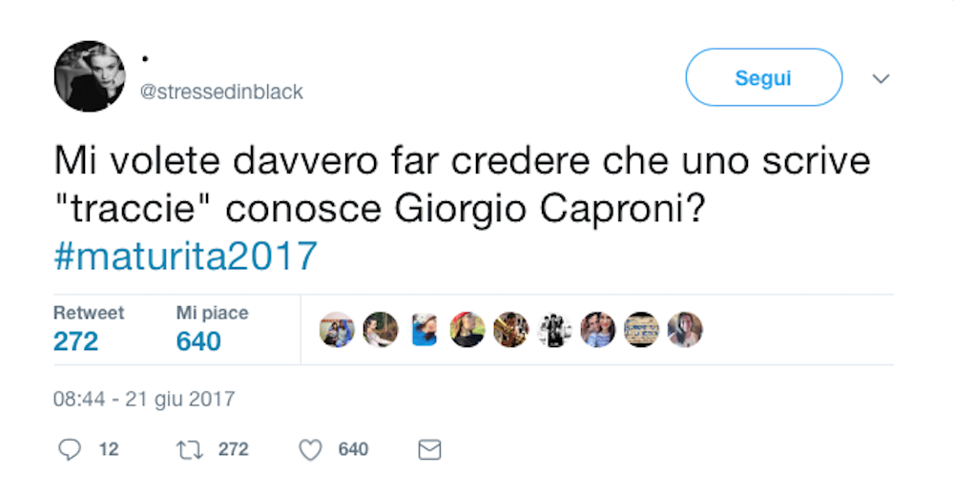The height and width of the screenshot is (496, 954).
Task: Open the tweet options chevron dropdown
Action: 881,78
